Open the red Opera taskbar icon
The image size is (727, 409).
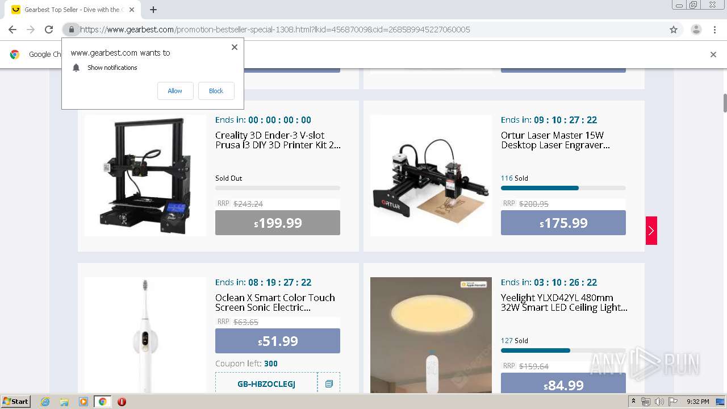click(x=122, y=402)
